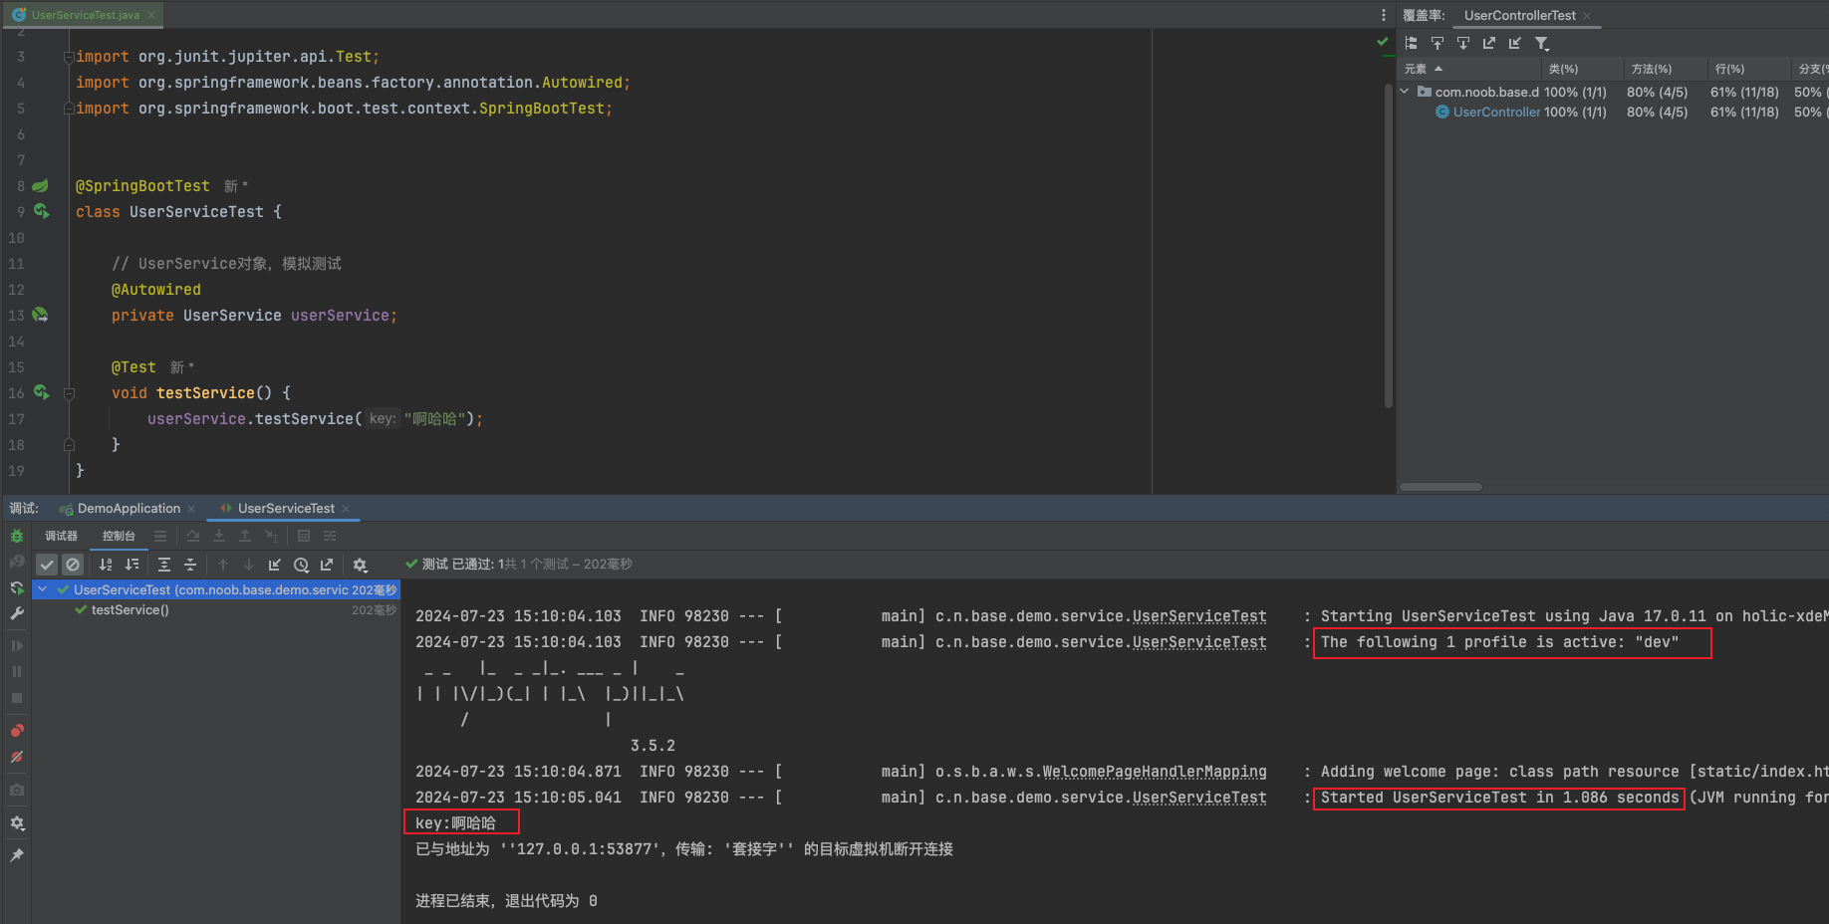This screenshot has width=1829, height=924.
Task: Click the Stop square icon in debug sidebar
Action: coord(17,698)
